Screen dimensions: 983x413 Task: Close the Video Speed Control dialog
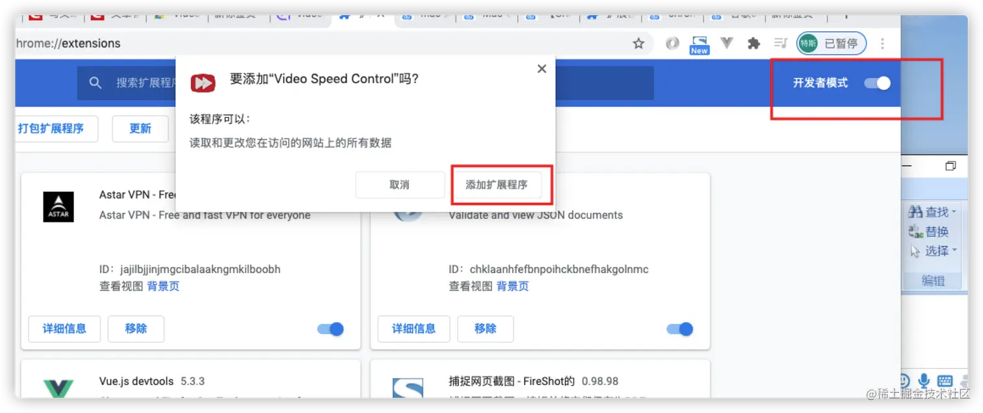(x=542, y=69)
